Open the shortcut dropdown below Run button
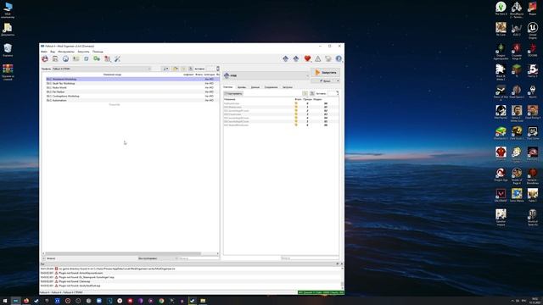This screenshot has height=305, width=543. (x=325, y=81)
